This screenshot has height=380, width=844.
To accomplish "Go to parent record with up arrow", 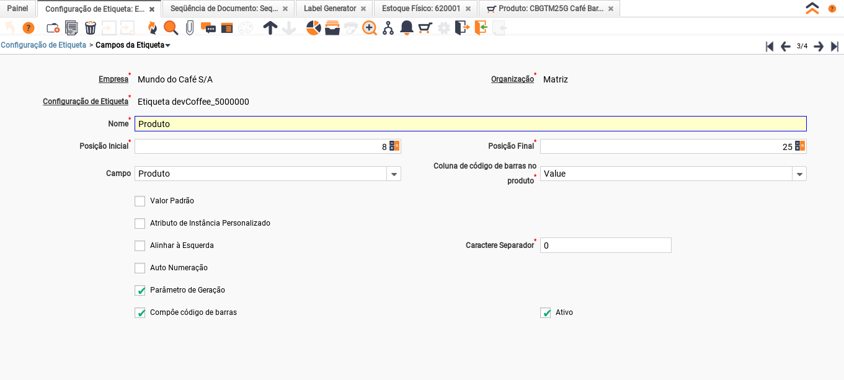I will (270, 28).
